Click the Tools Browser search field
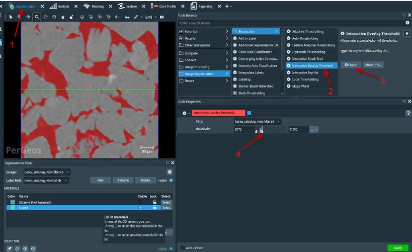Screen dimensions: 412x252 (291, 23)
